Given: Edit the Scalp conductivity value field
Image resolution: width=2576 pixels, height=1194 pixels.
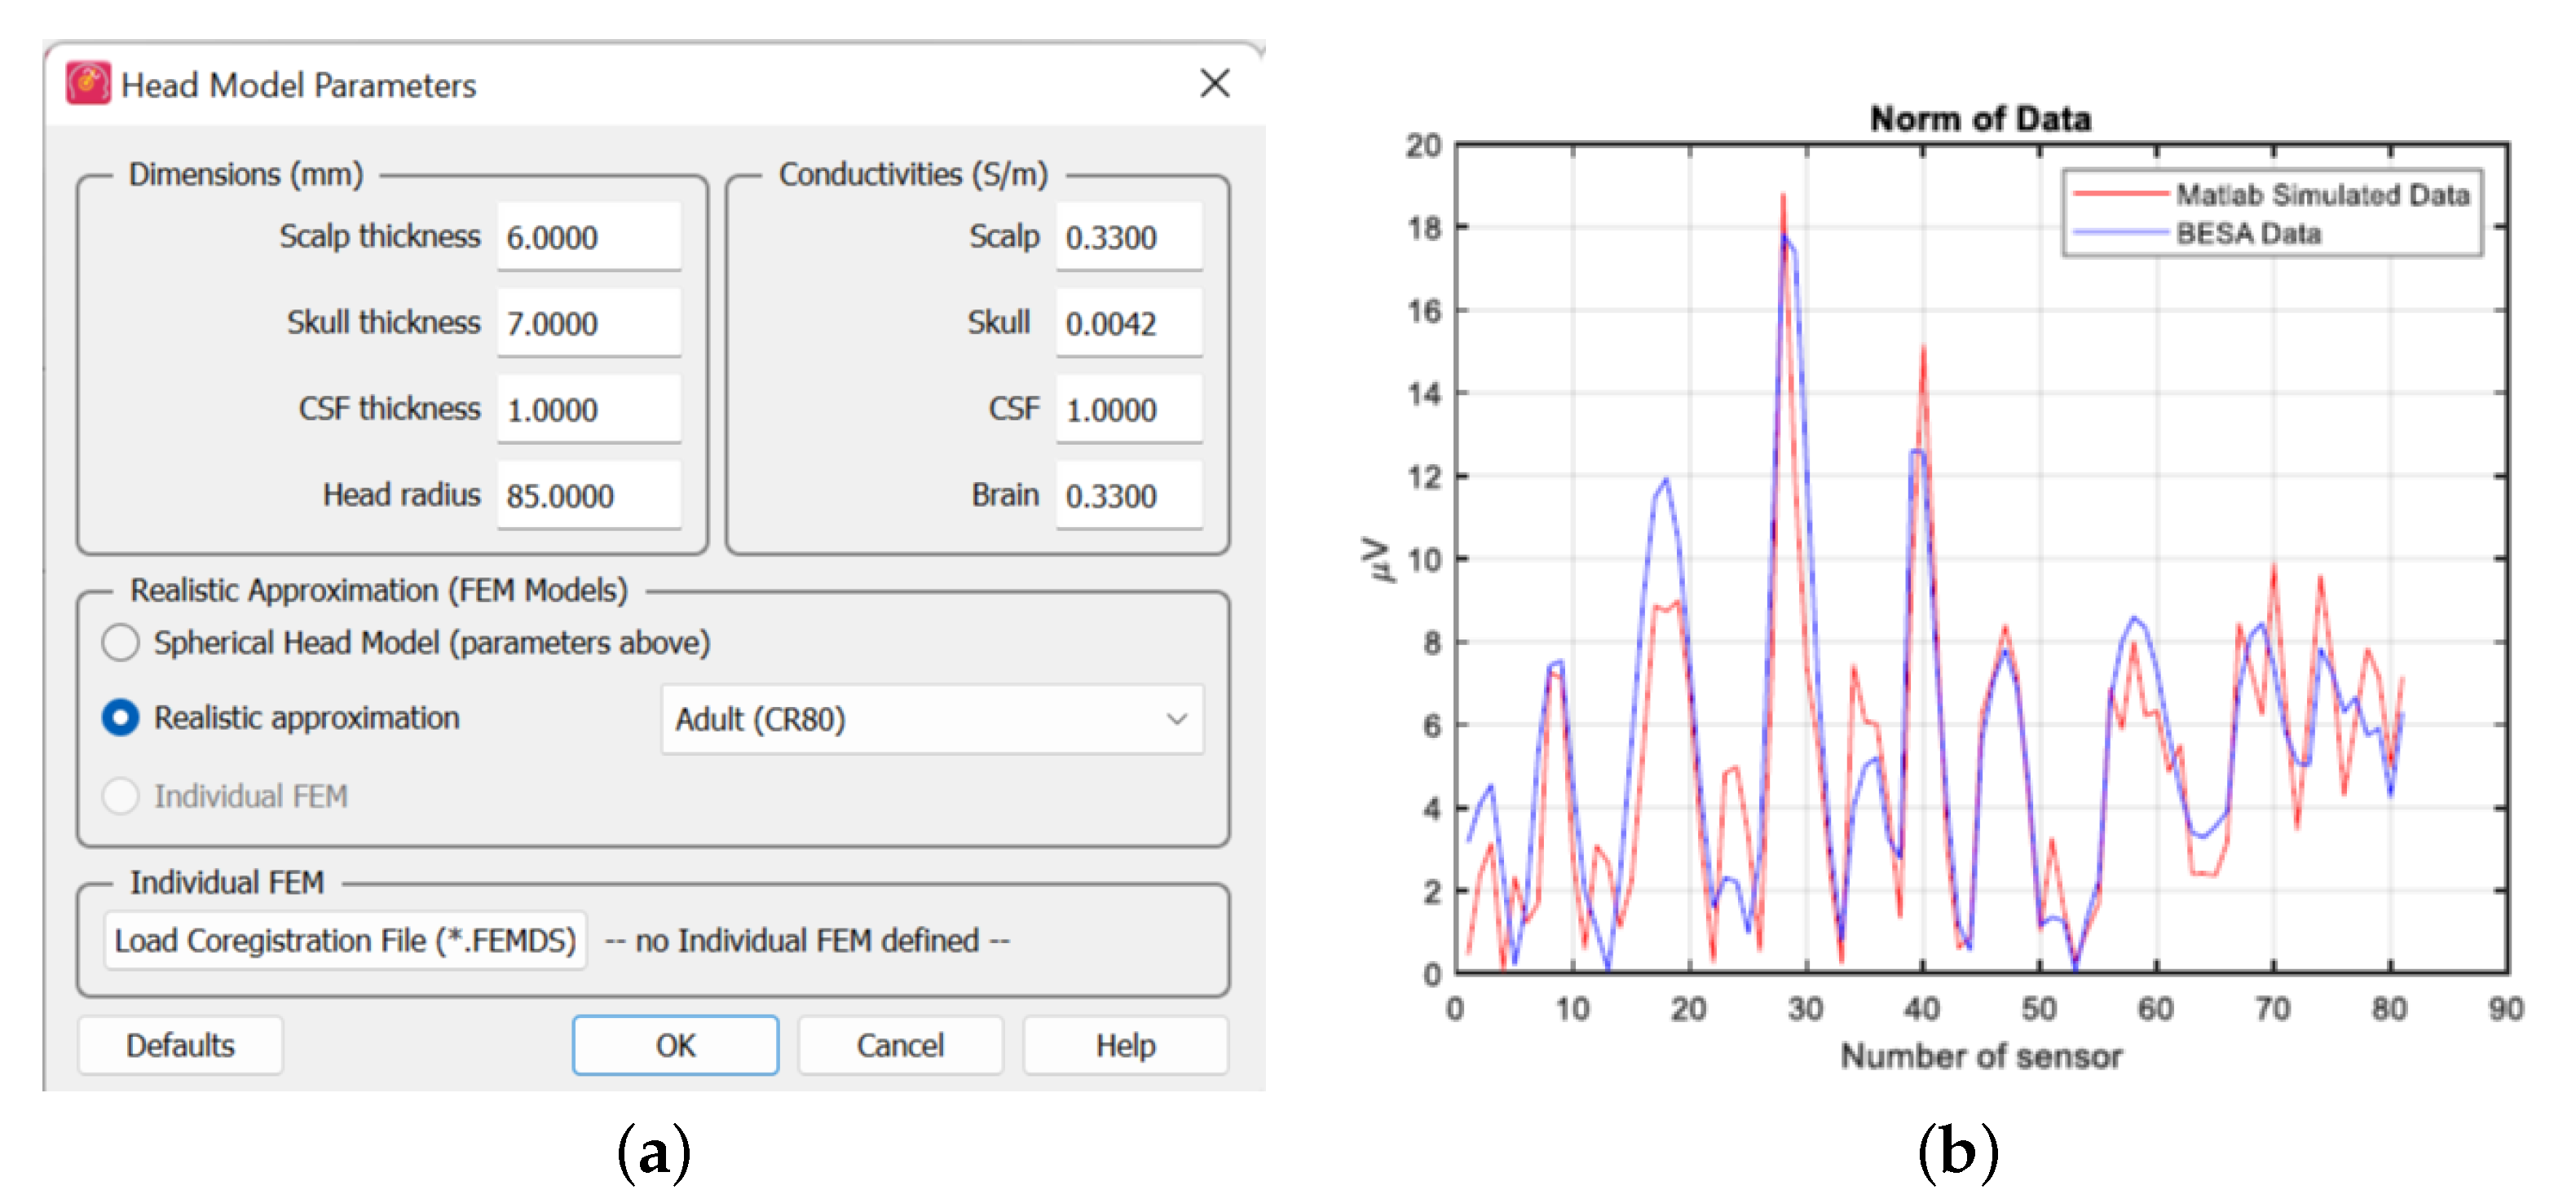Looking at the screenshot, I should coord(1128,237).
